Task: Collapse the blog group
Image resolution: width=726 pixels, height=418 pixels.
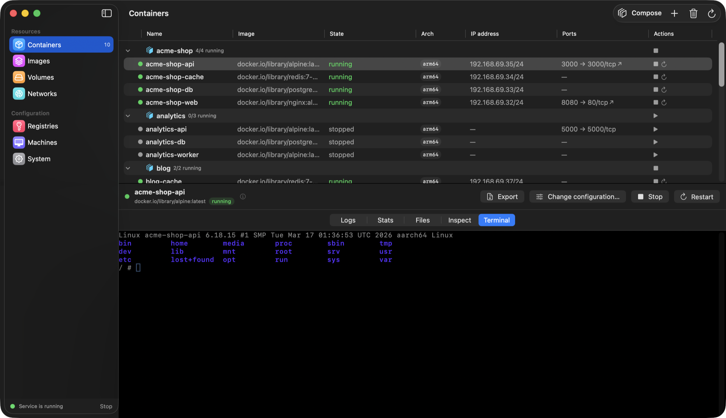Action: click(128, 168)
